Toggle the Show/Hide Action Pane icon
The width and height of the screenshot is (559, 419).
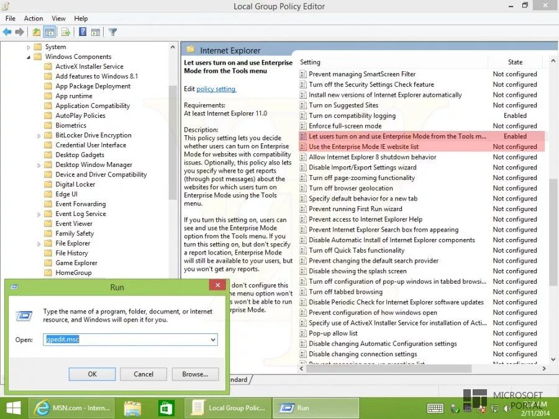click(x=96, y=32)
